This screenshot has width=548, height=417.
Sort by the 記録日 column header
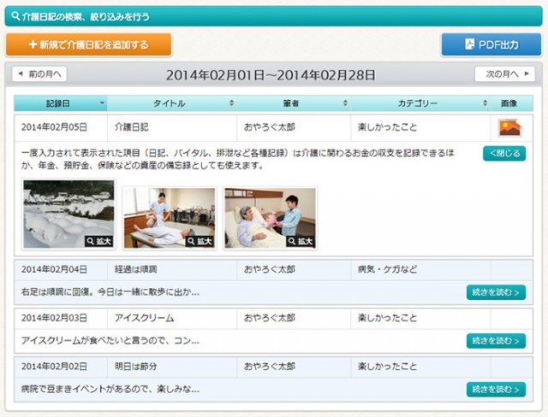60,103
